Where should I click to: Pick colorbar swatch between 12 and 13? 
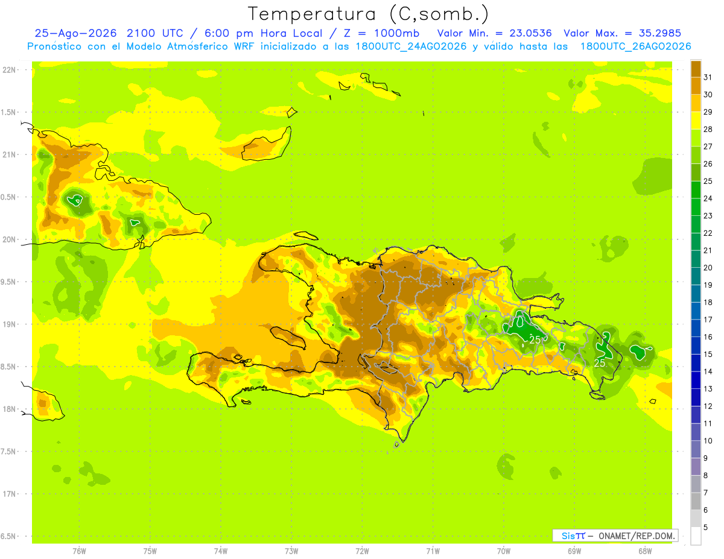(696, 397)
